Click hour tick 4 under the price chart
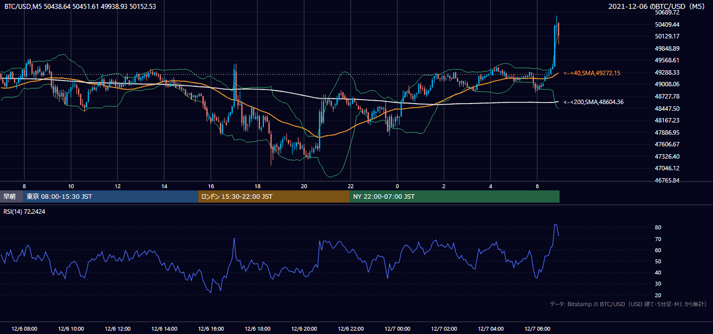Viewport: 713px width, 334px height. click(x=490, y=186)
